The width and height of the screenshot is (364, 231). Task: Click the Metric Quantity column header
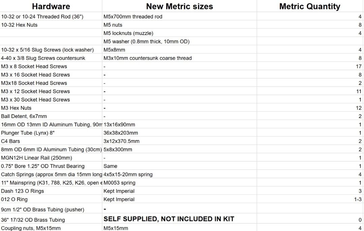coord(309,6)
